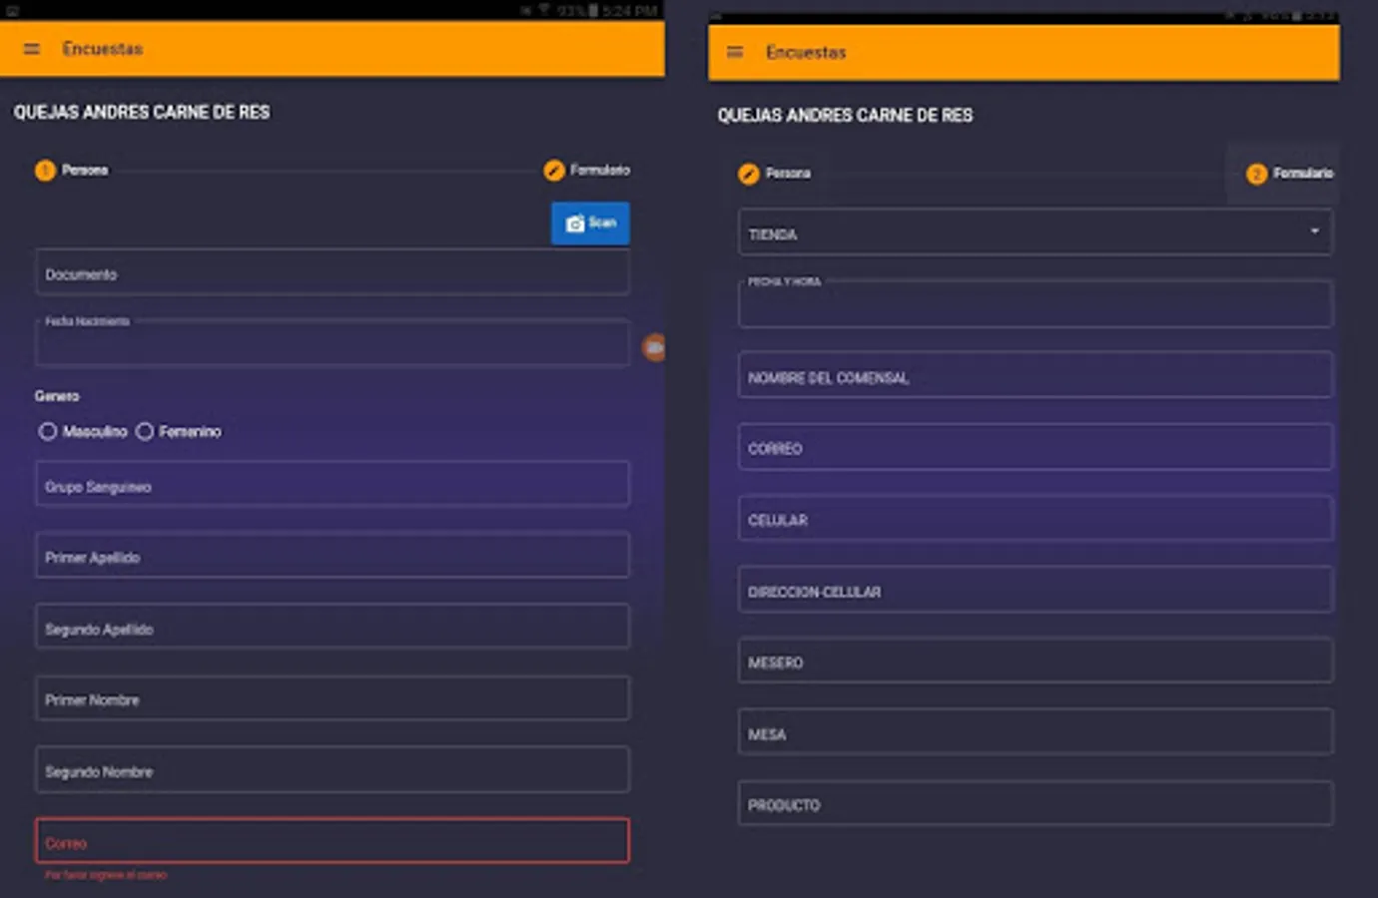
Task: Focus the MESA field
Action: pyautogui.click(x=1035, y=732)
